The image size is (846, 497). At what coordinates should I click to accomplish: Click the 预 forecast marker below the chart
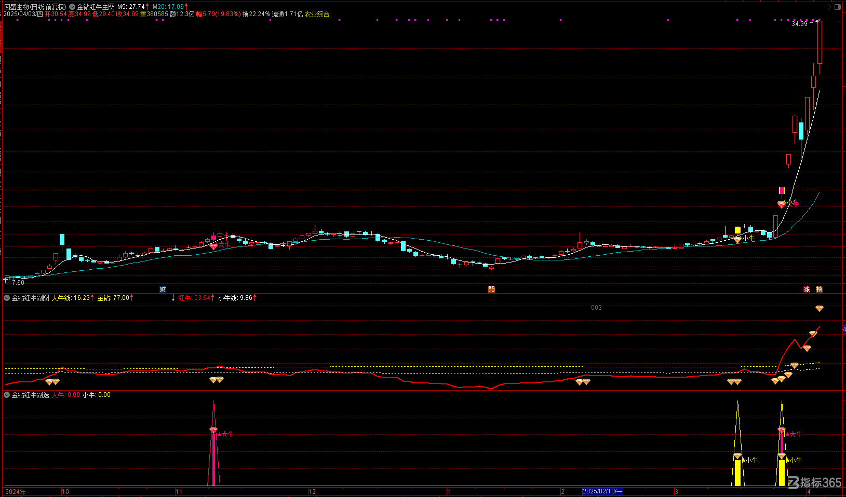click(491, 289)
